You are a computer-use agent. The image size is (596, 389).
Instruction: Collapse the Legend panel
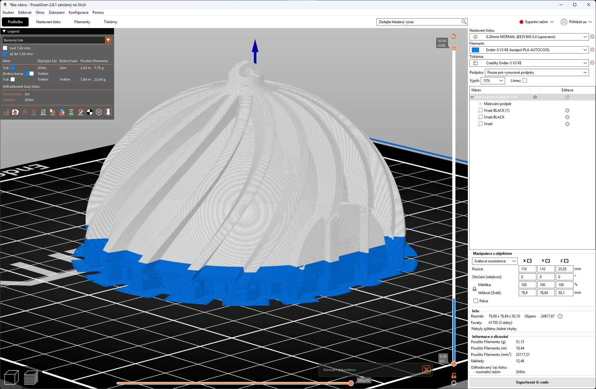4,31
